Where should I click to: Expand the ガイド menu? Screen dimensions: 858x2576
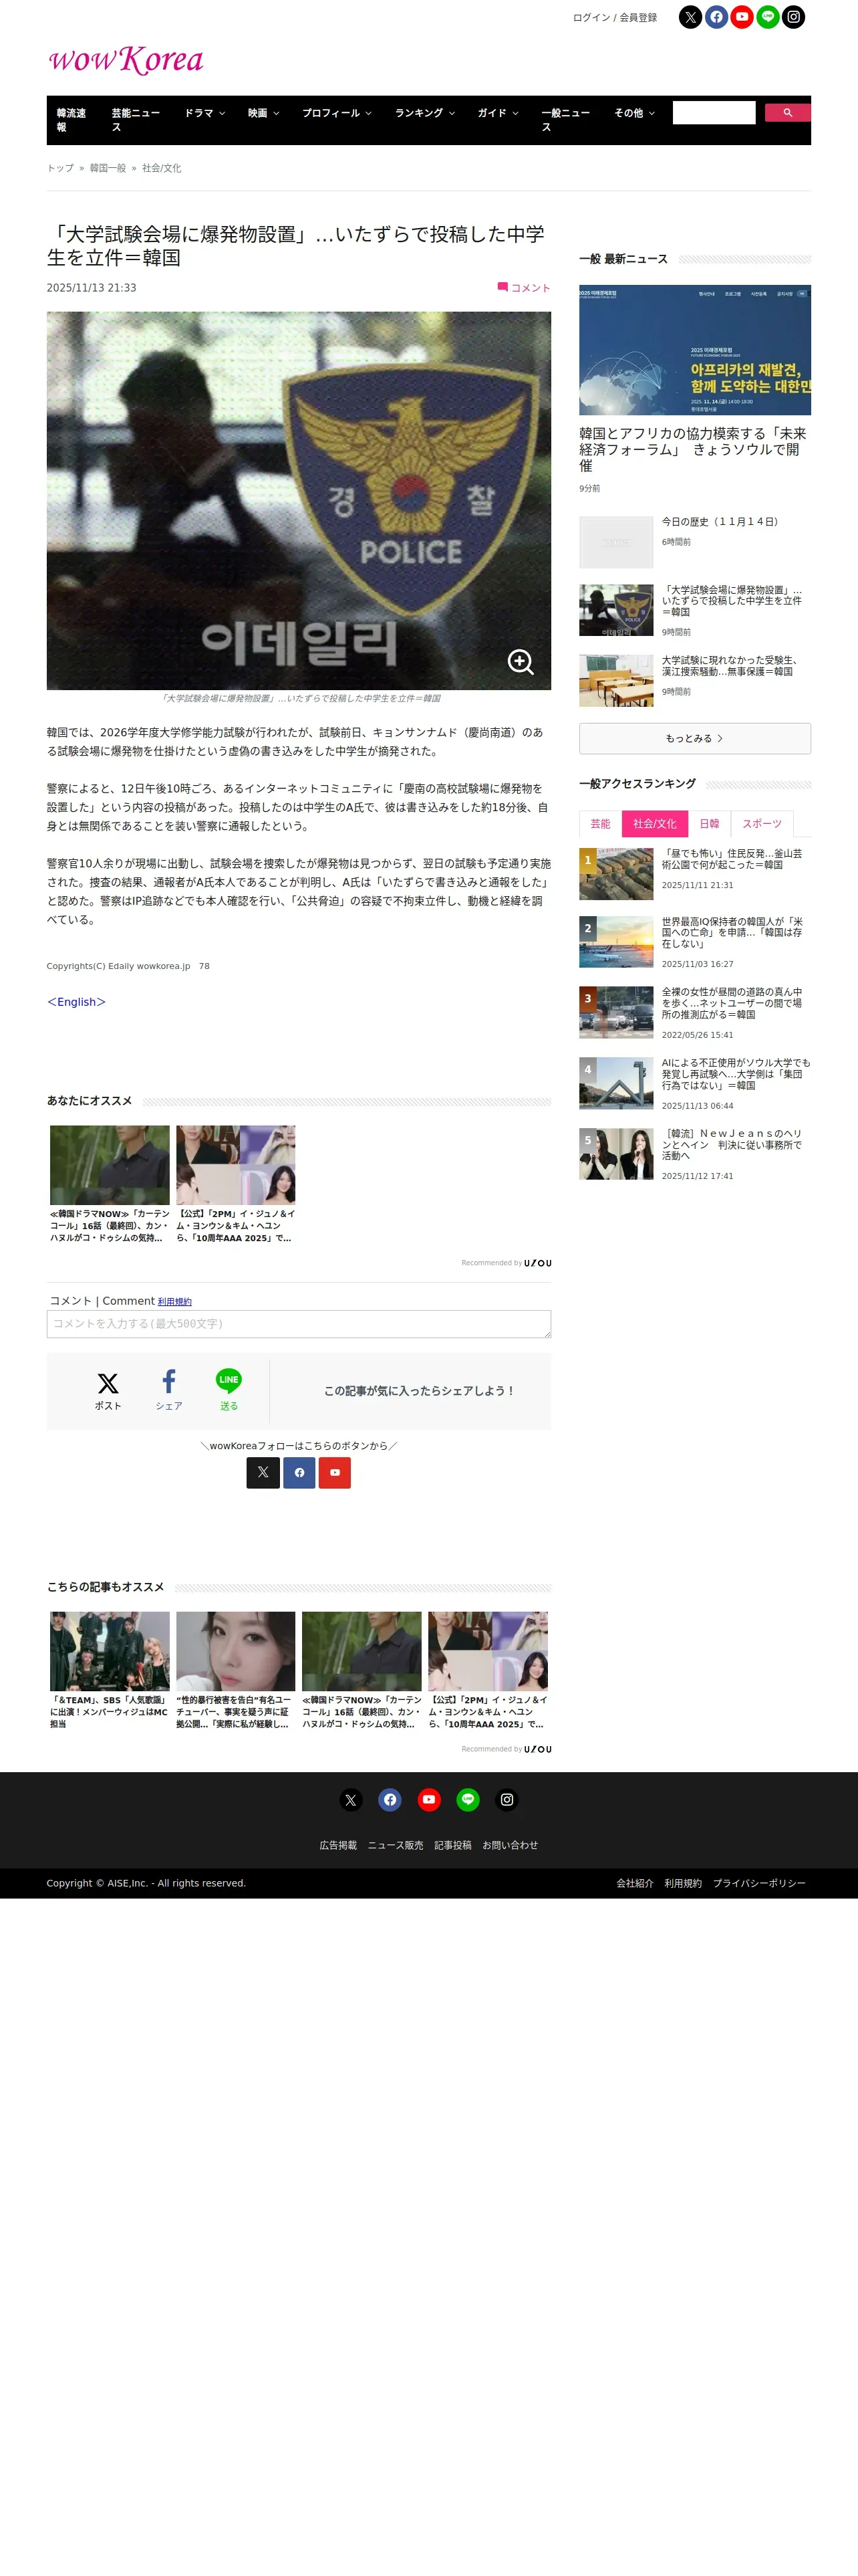(x=497, y=113)
